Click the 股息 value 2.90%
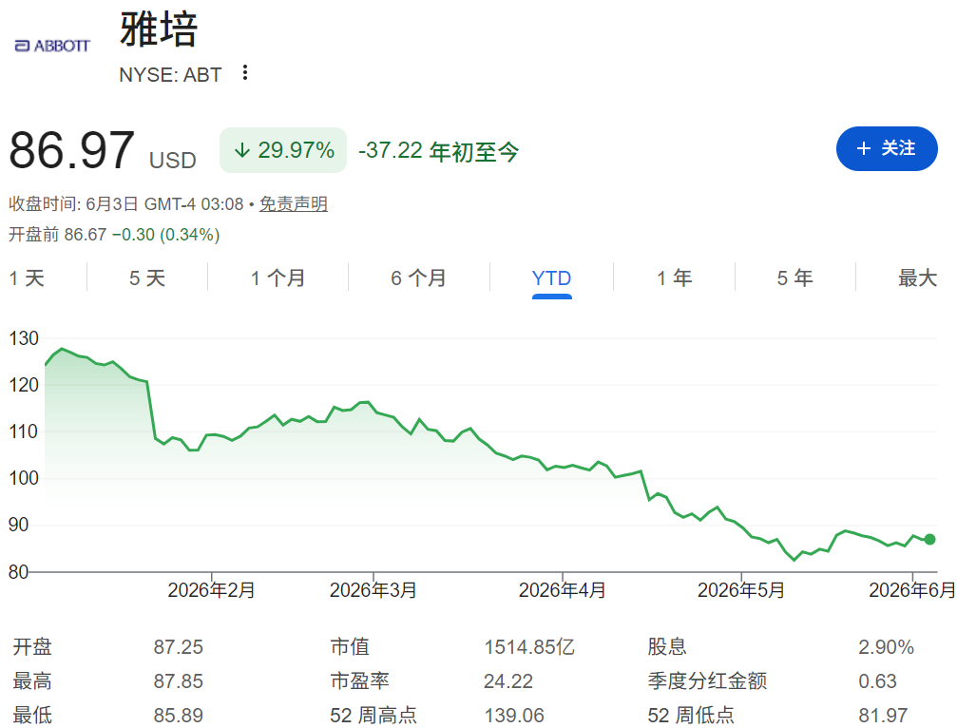957x728 pixels. [886, 647]
